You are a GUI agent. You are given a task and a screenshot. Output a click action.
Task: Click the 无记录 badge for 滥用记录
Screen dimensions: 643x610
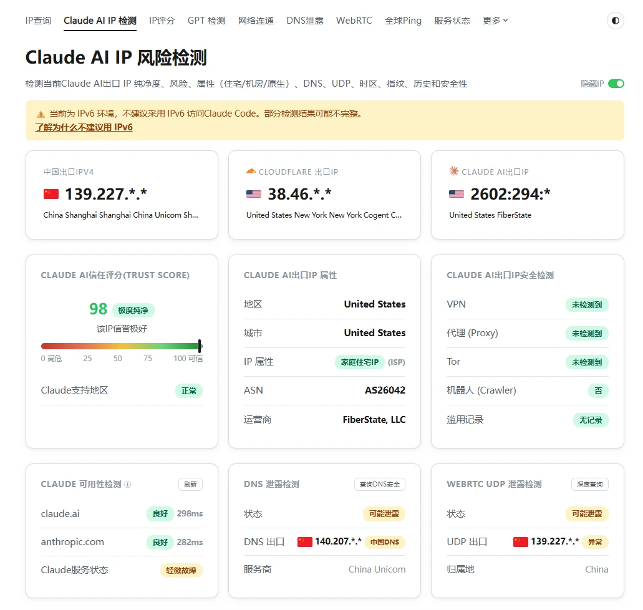[x=591, y=420]
